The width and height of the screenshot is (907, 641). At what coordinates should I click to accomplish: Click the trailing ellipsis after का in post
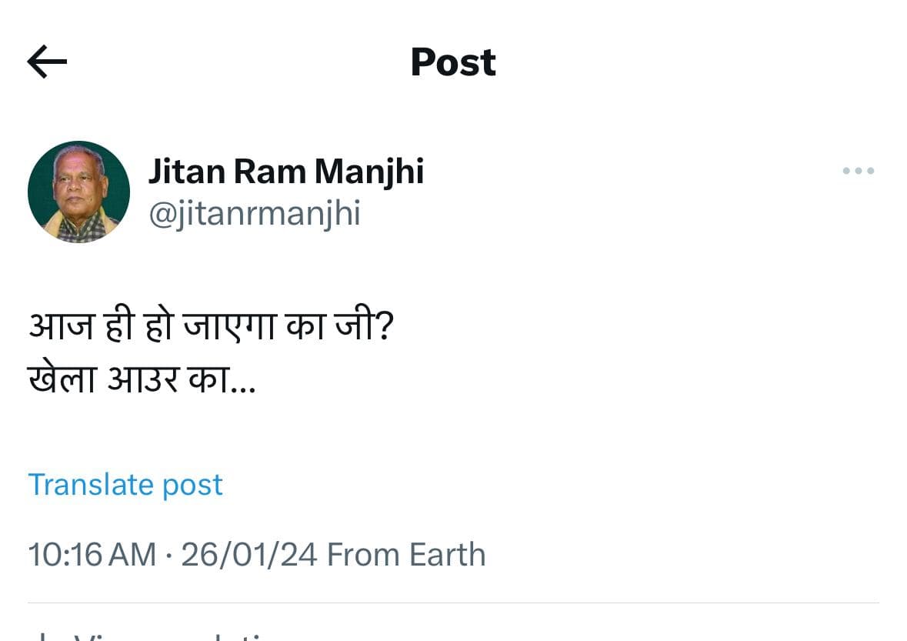coord(244,389)
